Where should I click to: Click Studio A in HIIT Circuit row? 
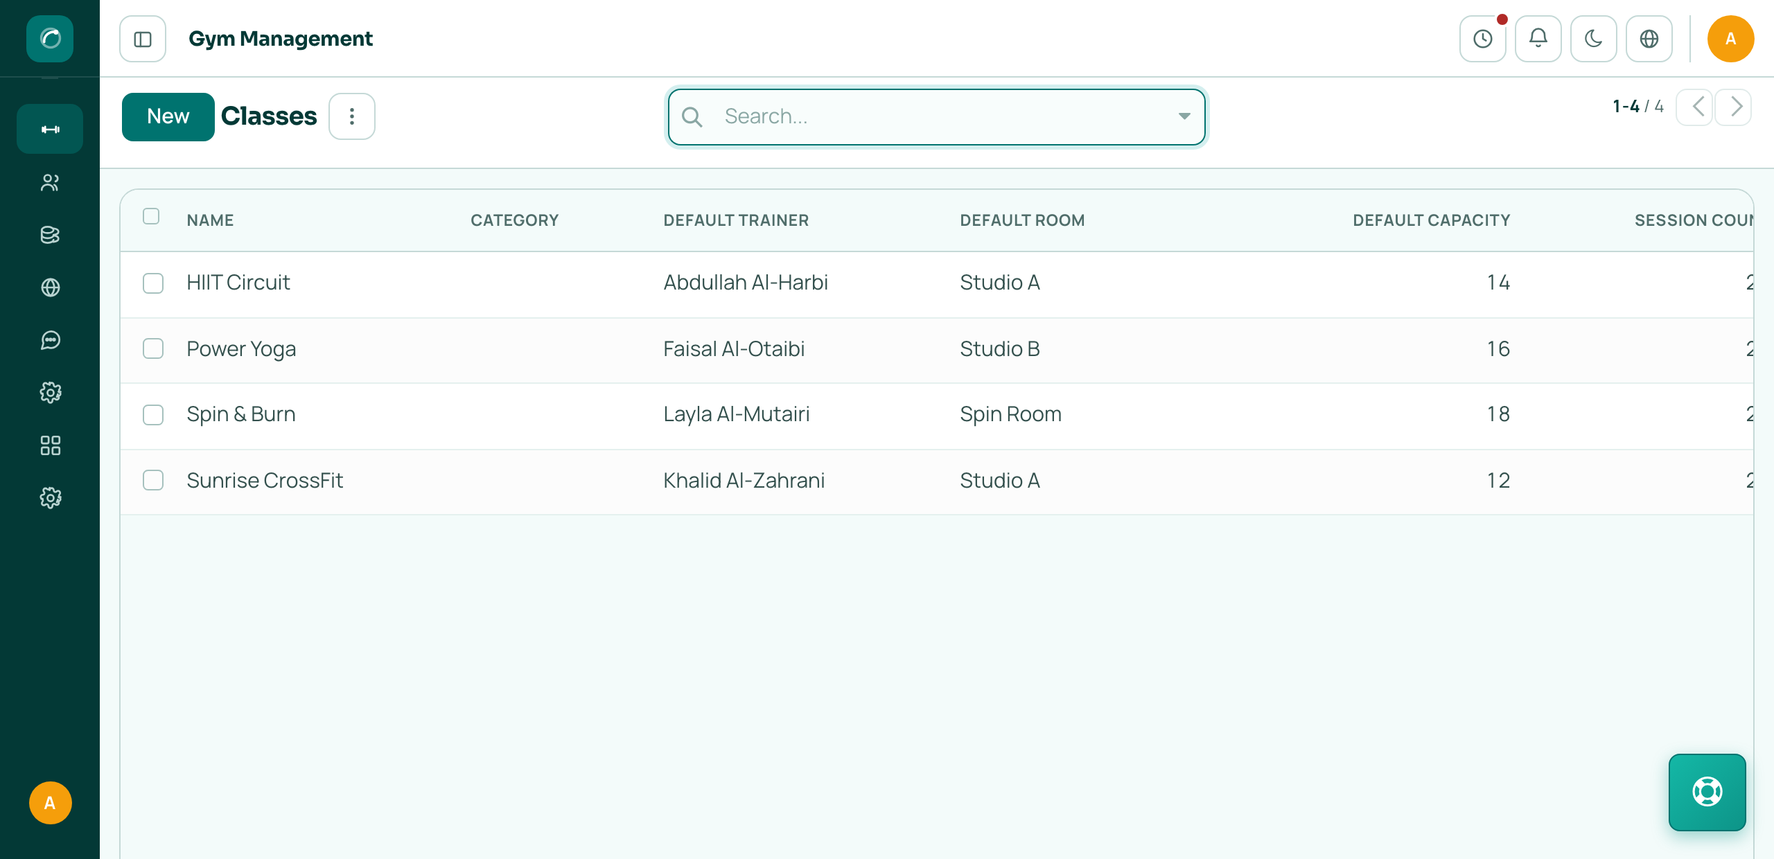coord(1000,283)
